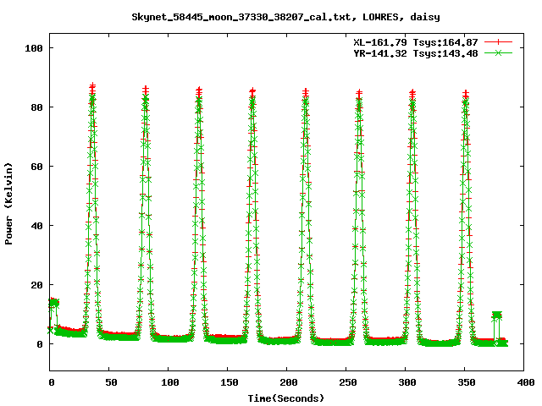Click the red XL legend line sample

[498, 42]
